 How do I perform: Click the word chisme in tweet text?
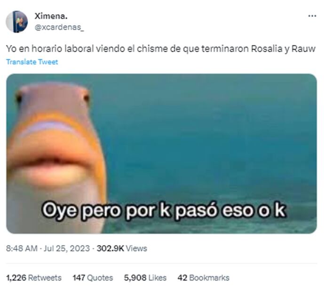pos(152,49)
